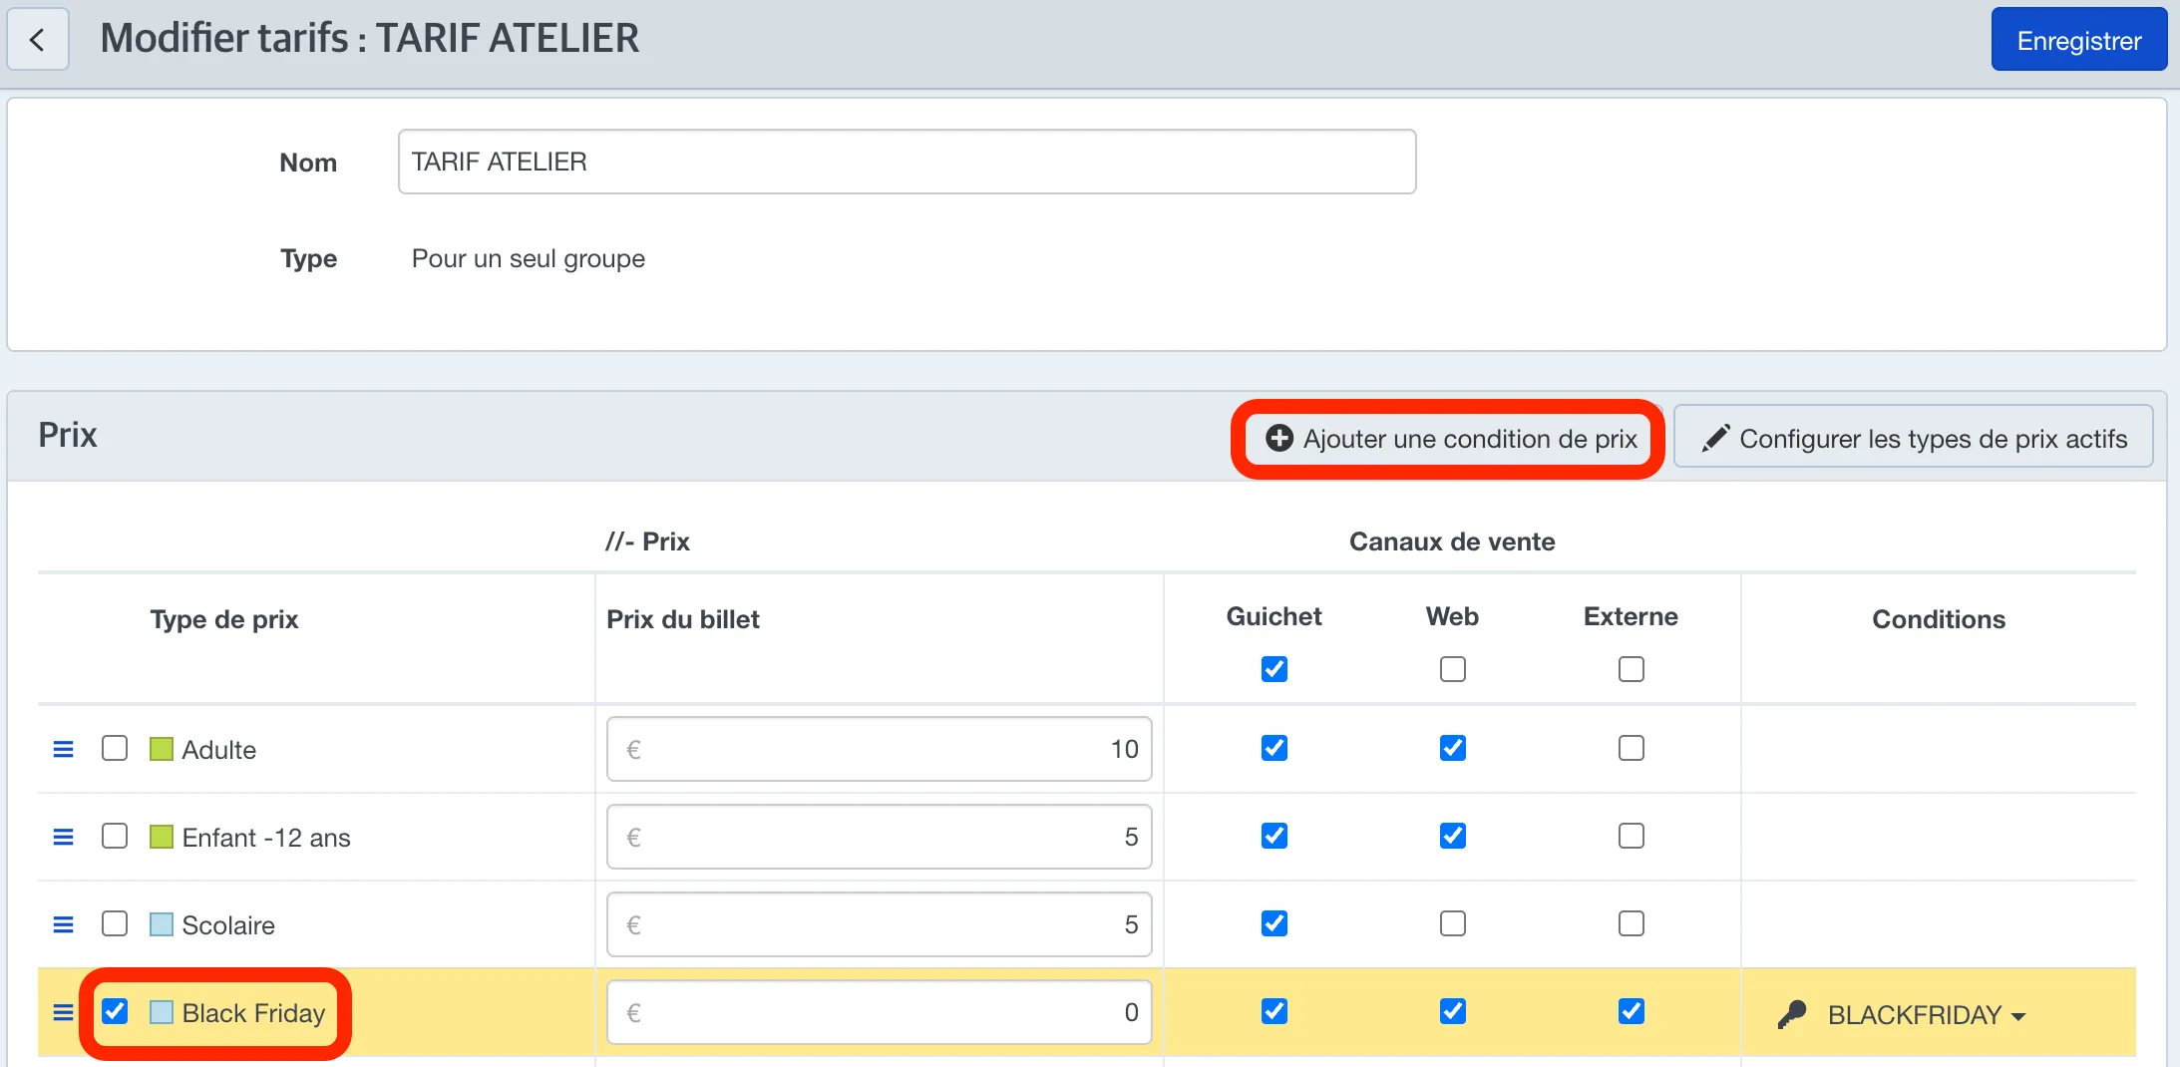Disable Guichet channel for Black Friday
The image size is (2180, 1067).
point(1274,1011)
